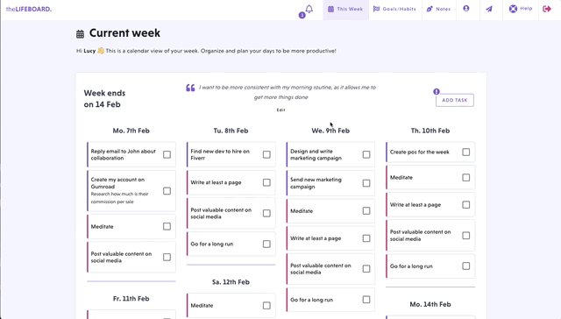This screenshot has width=561, height=319.
Task: Click the calendar icon beside Current week
Action: (x=80, y=34)
